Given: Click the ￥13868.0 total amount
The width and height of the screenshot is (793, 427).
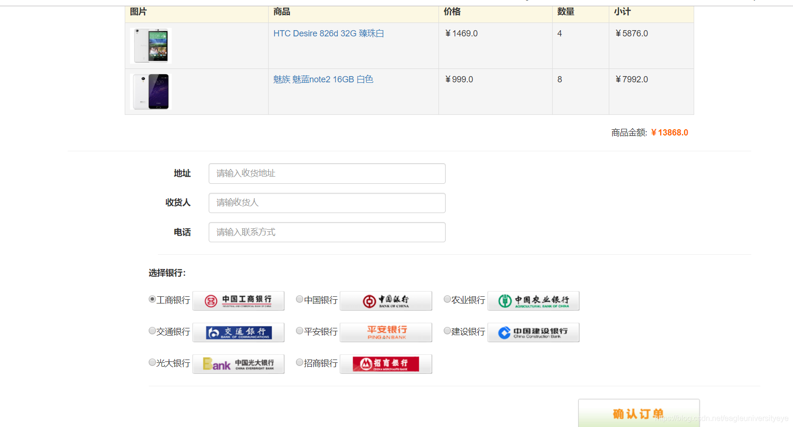Looking at the screenshot, I should [669, 133].
